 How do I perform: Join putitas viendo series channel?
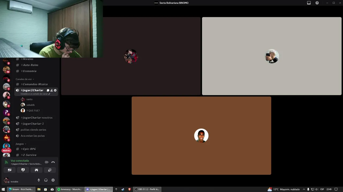[36, 130]
